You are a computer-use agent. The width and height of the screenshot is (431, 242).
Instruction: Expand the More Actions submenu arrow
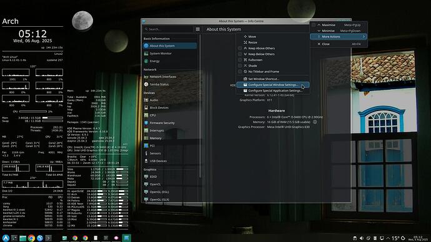[364, 37]
